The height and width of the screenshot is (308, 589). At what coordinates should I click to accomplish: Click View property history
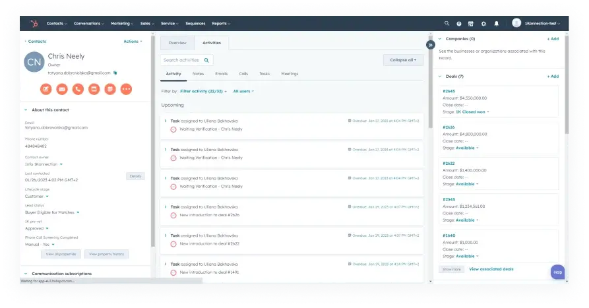(107, 255)
